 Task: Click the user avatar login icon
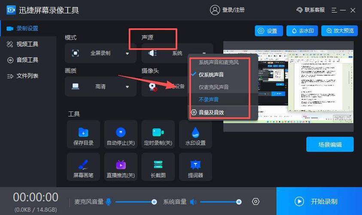pos(215,10)
